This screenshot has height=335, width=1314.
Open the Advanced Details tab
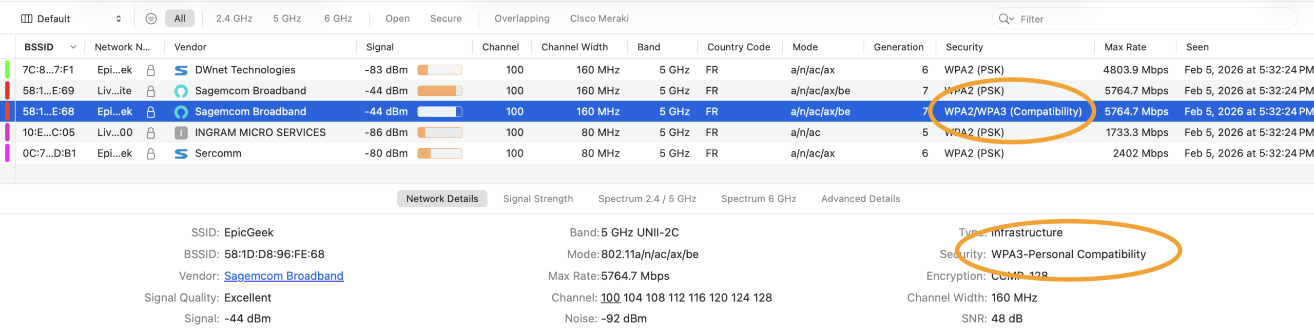pos(860,199)
